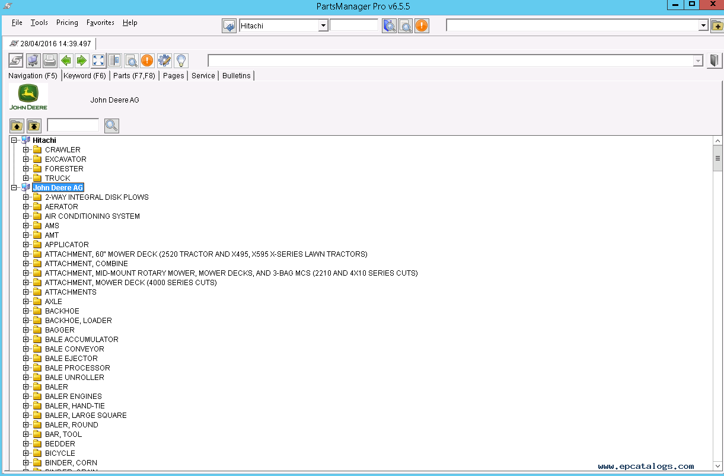
Task: Select the AIR CONDITIONING SYSTEM tree item
Action: coord(93,216)
